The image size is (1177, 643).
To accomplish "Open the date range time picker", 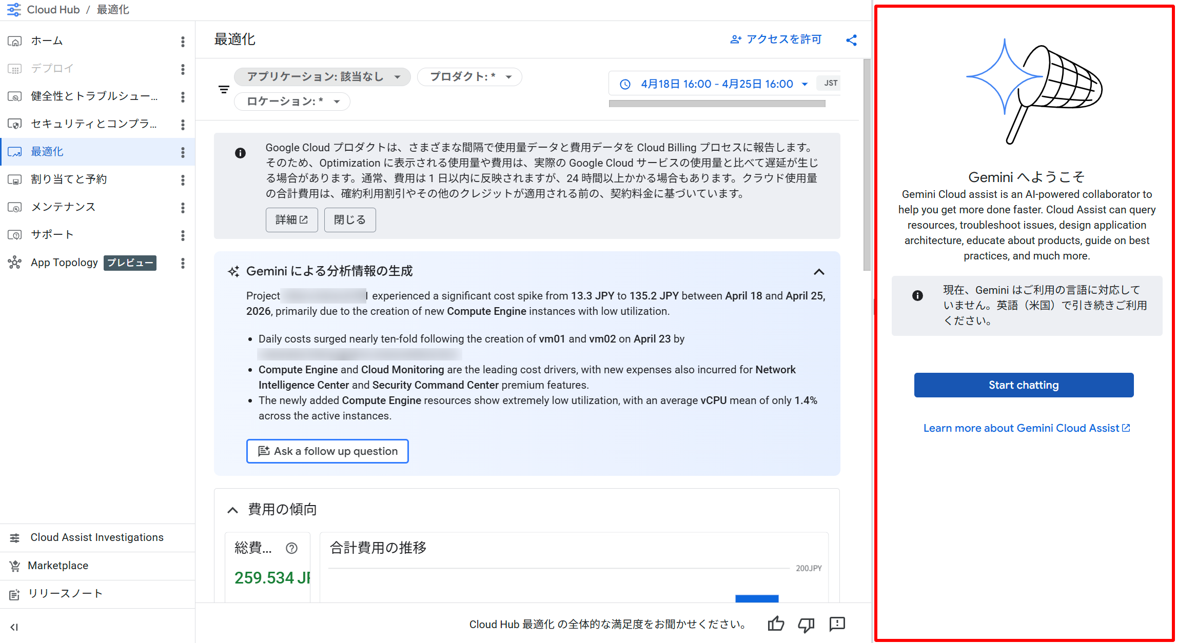I will point(716,84).
